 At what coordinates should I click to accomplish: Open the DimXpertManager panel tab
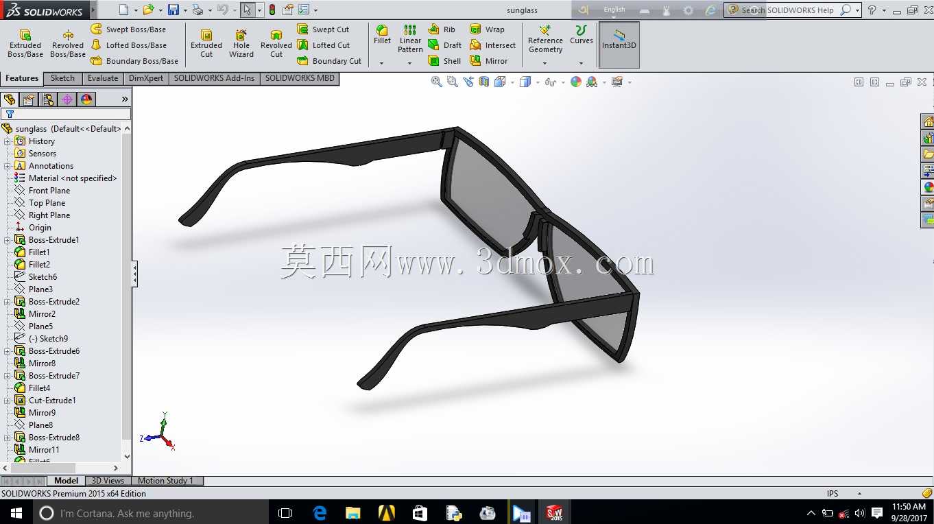(x=67, y=99)
